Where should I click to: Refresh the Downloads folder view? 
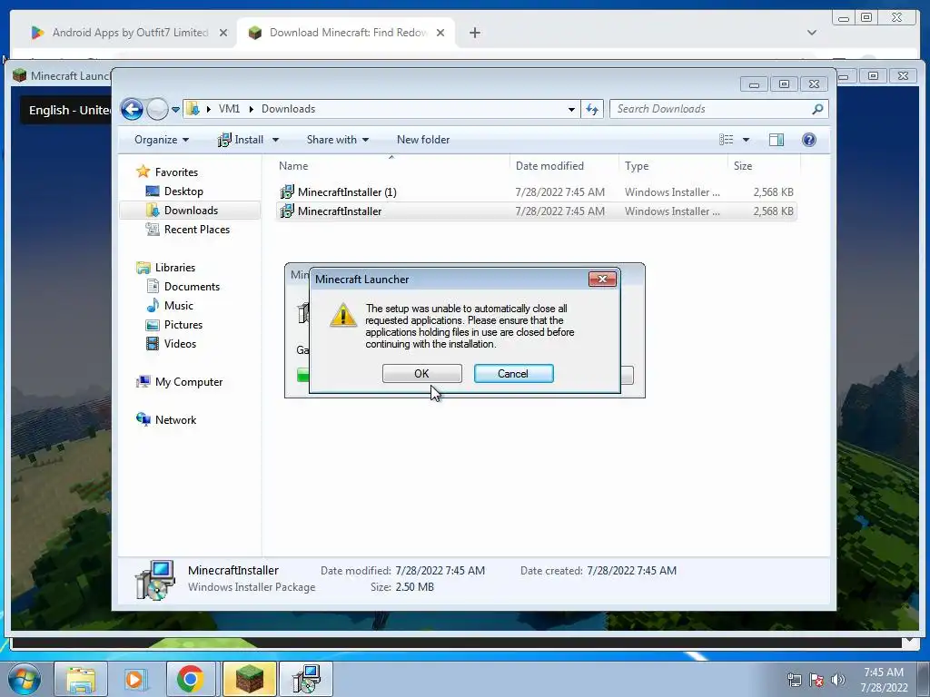point(592,109)
